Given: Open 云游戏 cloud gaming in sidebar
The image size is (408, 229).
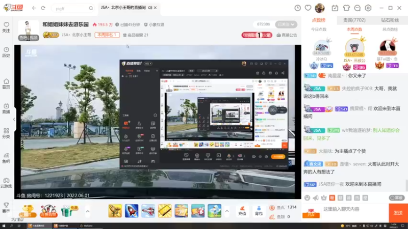Looking at the screenshot, I should [6, 183].
